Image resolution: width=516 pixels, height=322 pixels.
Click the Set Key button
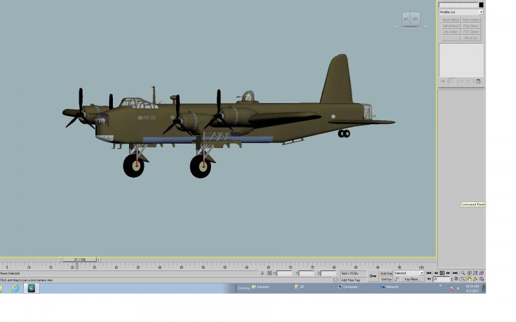click(386, 279)
